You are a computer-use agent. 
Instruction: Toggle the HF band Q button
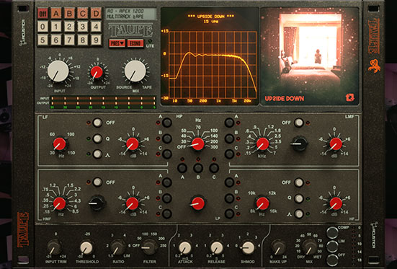[x=299, y=198]
